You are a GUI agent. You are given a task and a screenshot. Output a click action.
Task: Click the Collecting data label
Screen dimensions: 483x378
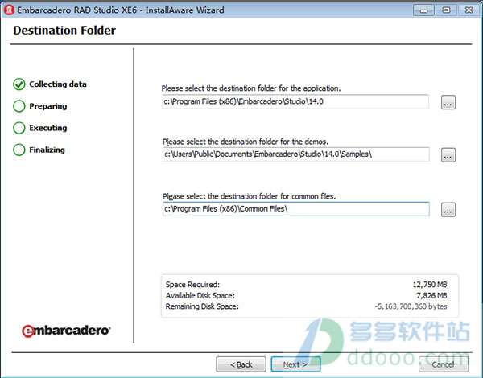[x=58, y=84]
